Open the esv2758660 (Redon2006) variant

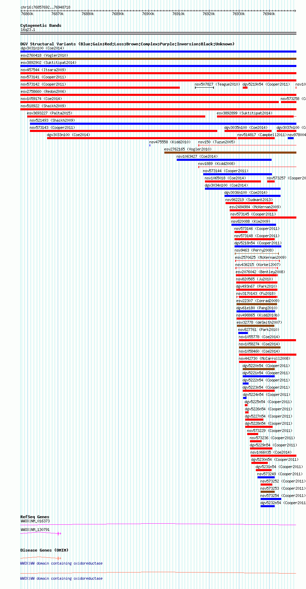(43, 91)
